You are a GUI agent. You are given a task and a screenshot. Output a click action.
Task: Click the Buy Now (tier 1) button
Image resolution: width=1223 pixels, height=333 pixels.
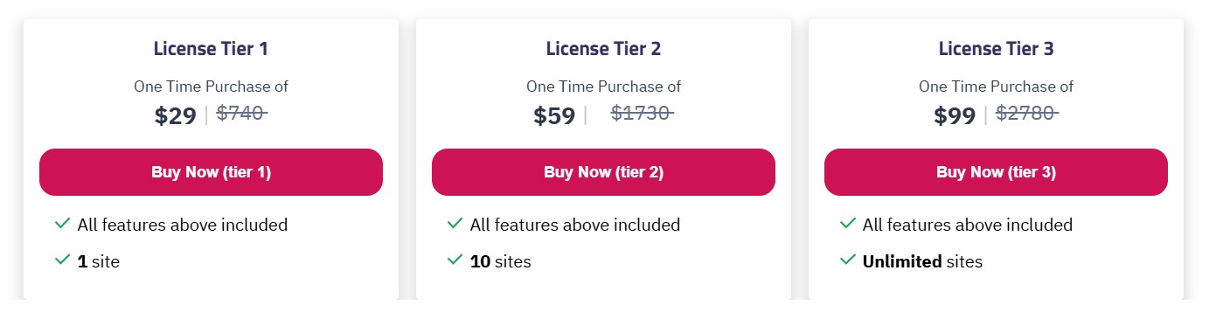211,172
